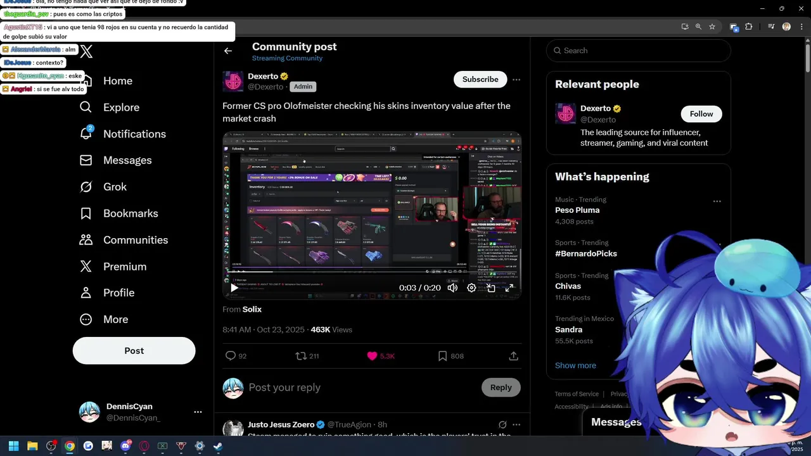
Task: Toggle picture-in-picture on the video
Action: coord(490,288)
